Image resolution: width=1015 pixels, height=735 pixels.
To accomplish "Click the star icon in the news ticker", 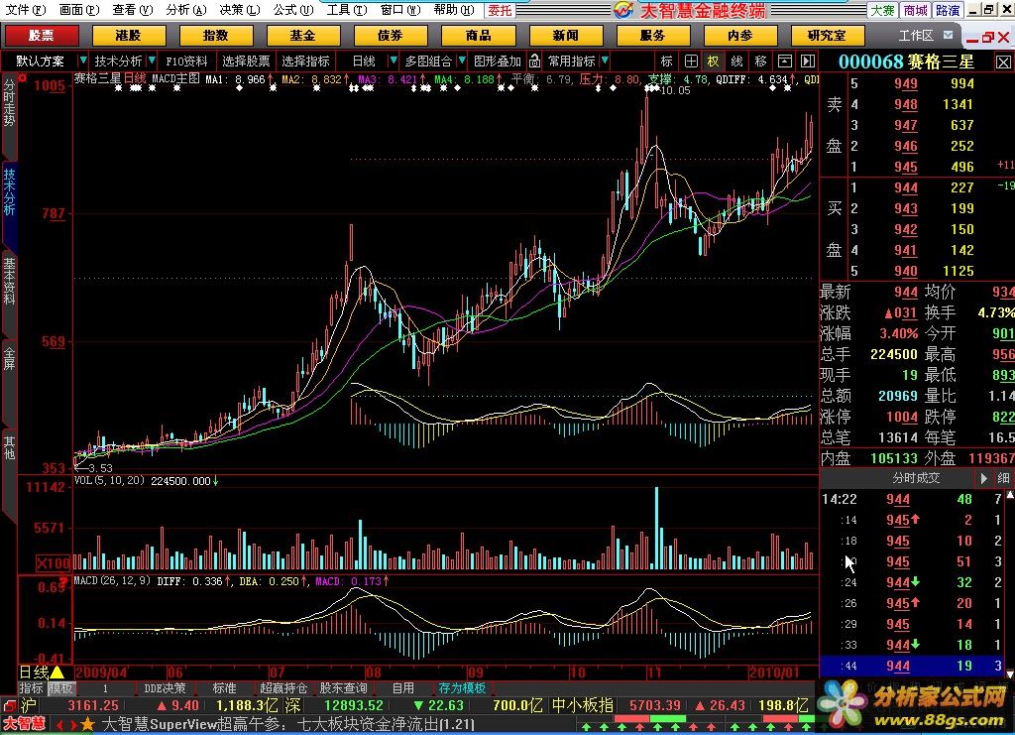I will (x=87, y=724).
